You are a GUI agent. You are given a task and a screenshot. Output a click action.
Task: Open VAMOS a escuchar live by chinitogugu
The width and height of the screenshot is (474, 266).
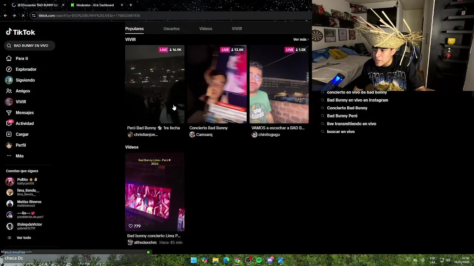click(x=279, y=84)
